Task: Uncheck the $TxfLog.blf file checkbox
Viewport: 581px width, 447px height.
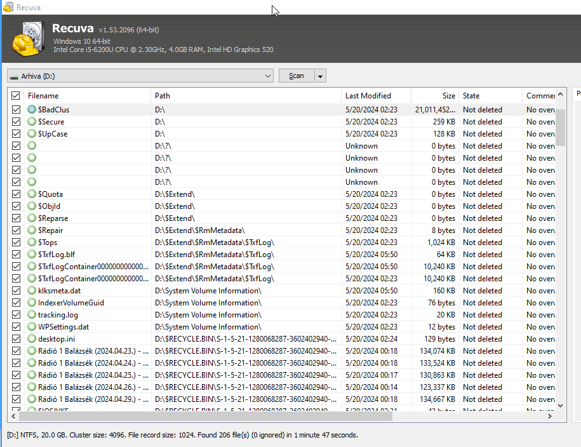Action: tap(16, 254)
